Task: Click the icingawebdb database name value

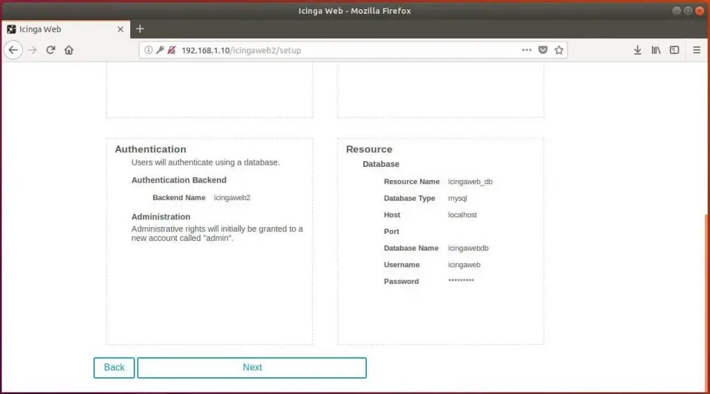Action: click(x=468, y=249)
